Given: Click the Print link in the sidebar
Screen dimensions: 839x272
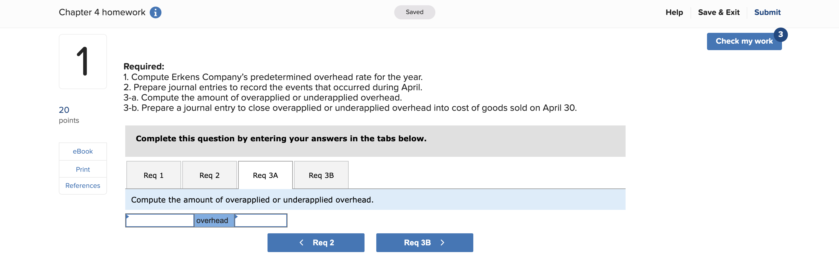Looking at the screenshot, I should tap(83, 169).
